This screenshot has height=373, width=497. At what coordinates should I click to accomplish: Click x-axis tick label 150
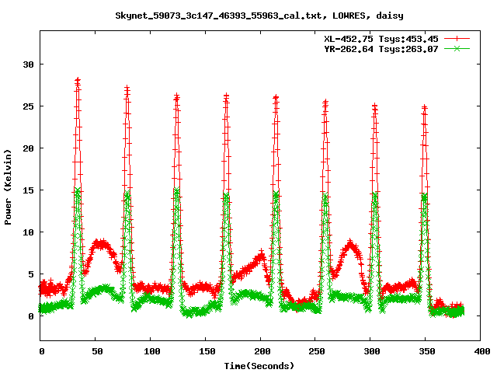(207, 351)
